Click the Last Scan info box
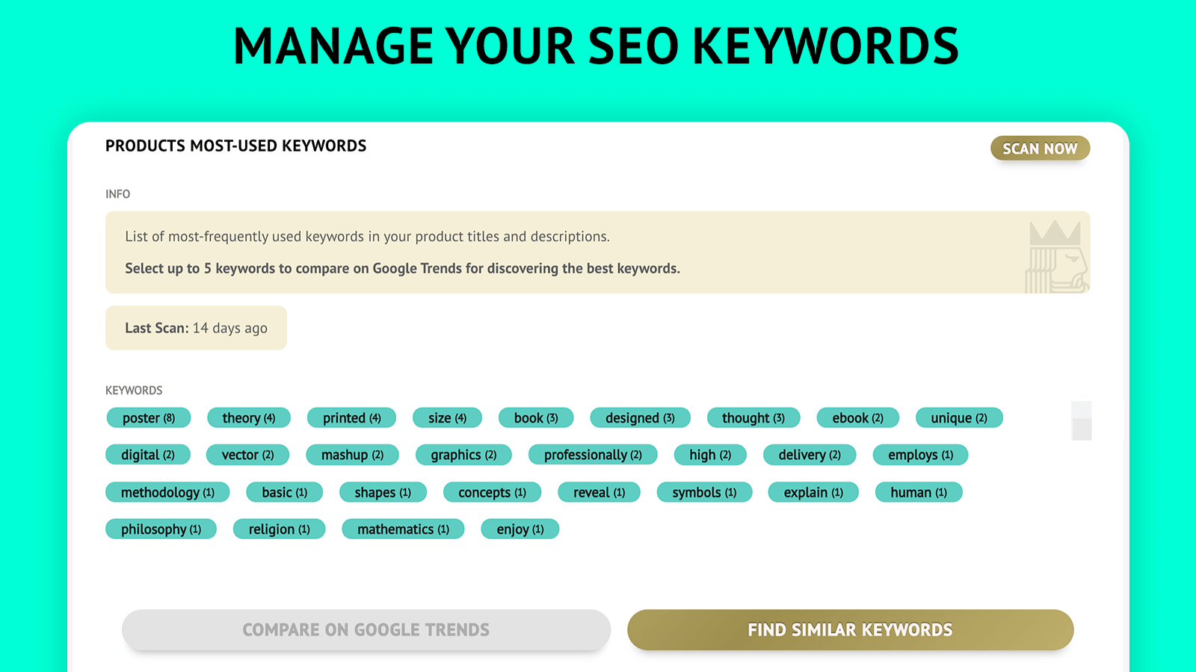 (x=196, y=328)
